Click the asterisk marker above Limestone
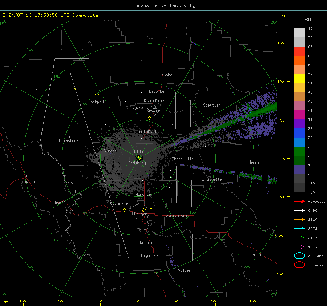This screenshot has width=327, height=306. pyautogui.click(x=69, y=137)
